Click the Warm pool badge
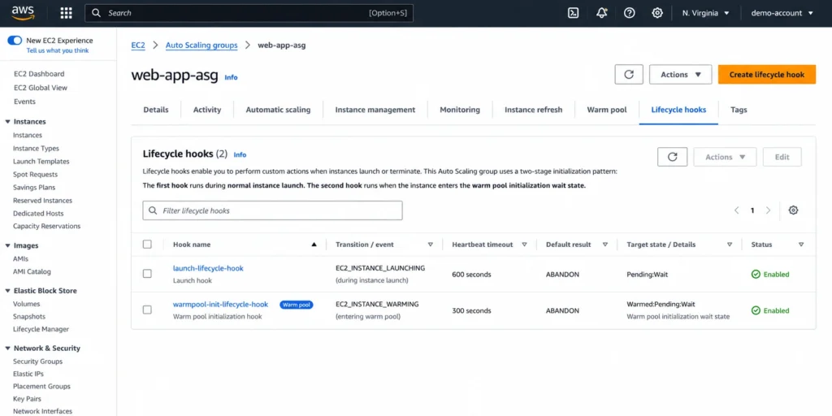The image size is (832, 416). pos(296,305)
